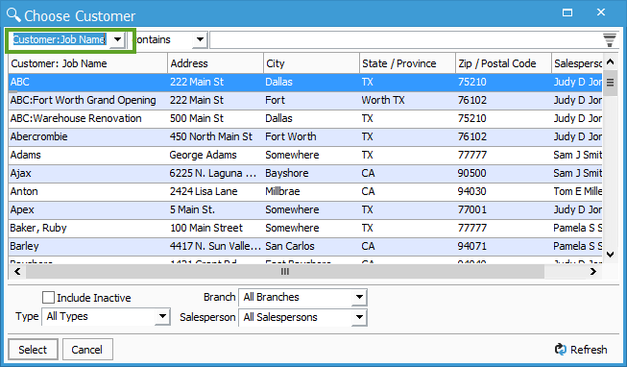Viewport: 627px width, 367px height.
Task: Select the Adams customer row
Action: [305, 155]
